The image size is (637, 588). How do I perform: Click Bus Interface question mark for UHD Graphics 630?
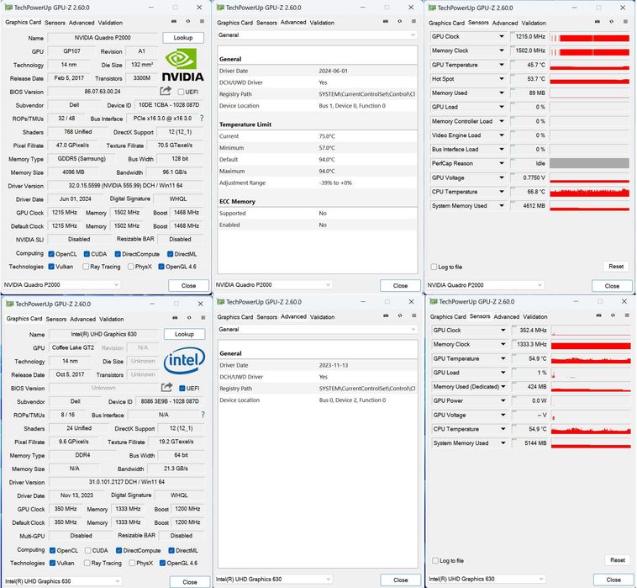point(203,415)
